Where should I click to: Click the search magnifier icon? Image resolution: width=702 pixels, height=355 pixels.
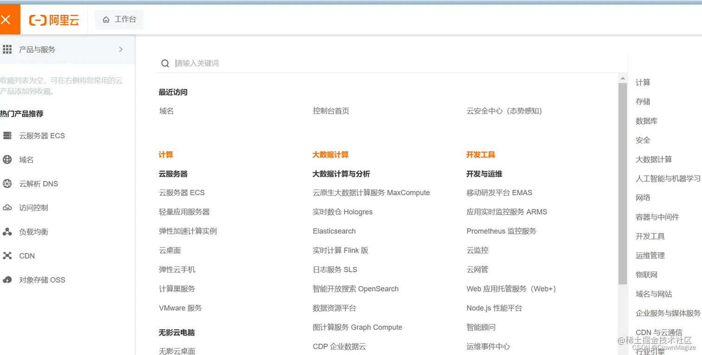tap(165, 63)
